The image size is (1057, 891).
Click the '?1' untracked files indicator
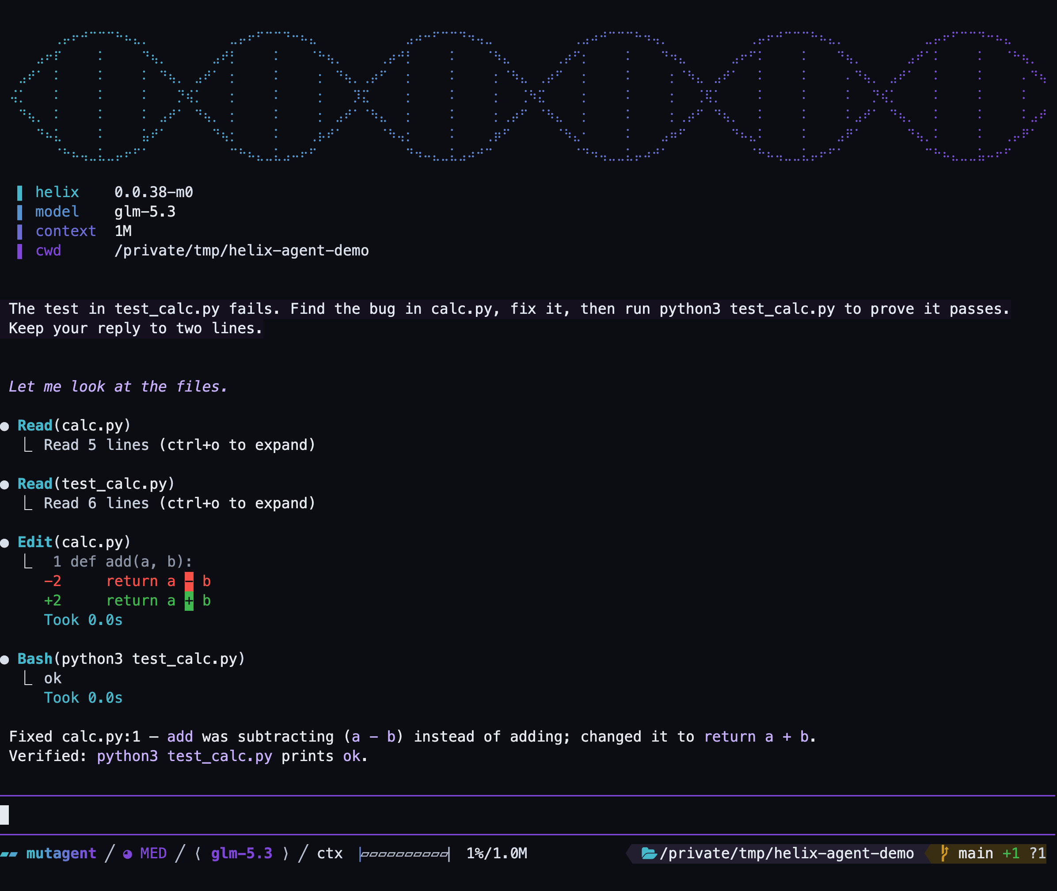tap(1037, 853)
